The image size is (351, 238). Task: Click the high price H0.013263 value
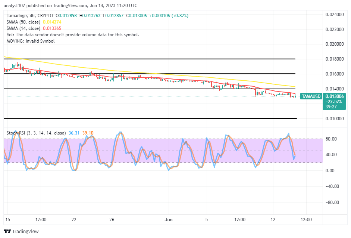click(x=90, y=16)
